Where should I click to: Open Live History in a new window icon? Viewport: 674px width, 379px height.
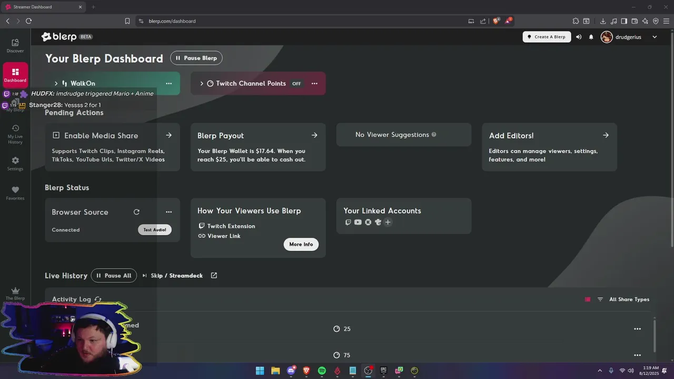[x=214, y=275]
